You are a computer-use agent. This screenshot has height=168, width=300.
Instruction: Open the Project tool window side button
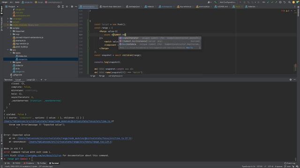[x=1, y=10]
